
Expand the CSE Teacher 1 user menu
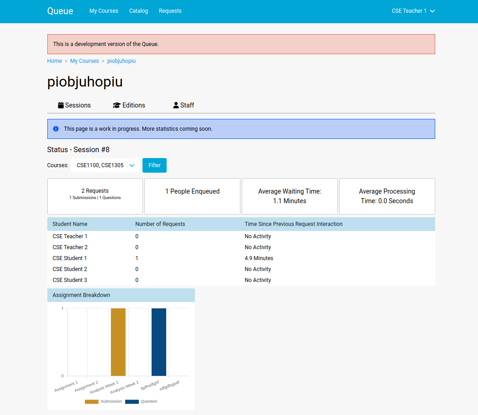(x=413, y=11)
